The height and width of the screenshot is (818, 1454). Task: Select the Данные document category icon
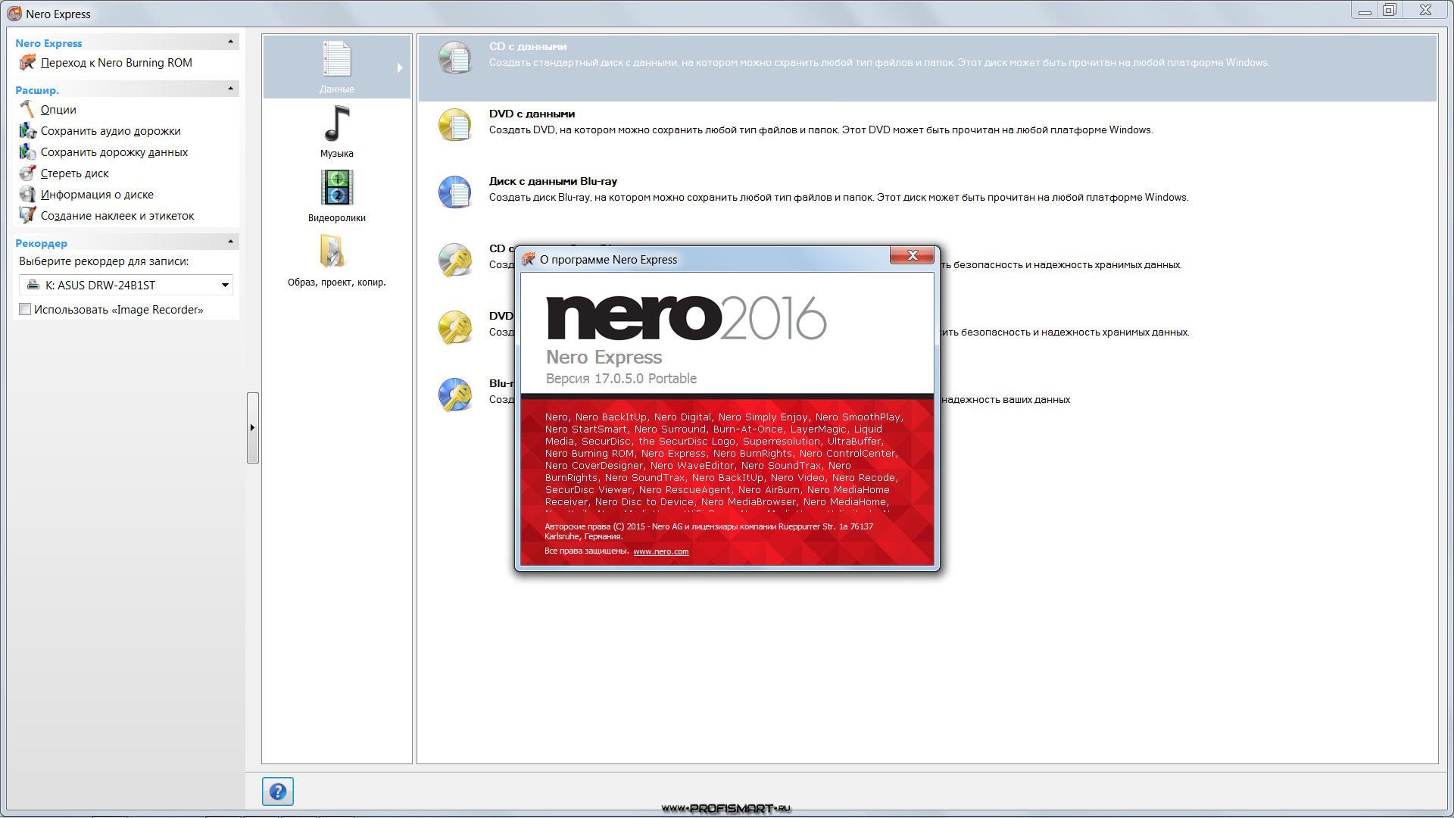click(336, 59)
